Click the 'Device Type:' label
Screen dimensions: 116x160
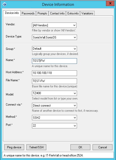pos(14,36)
